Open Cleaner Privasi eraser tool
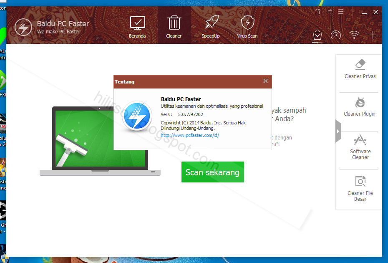Screen dimensions: 388x263 pyautogui.click(x=360, y=69)
